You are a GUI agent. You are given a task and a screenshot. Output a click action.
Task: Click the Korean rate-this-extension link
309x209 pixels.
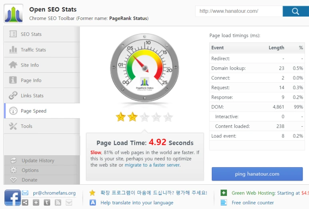[x=154, y=193]
